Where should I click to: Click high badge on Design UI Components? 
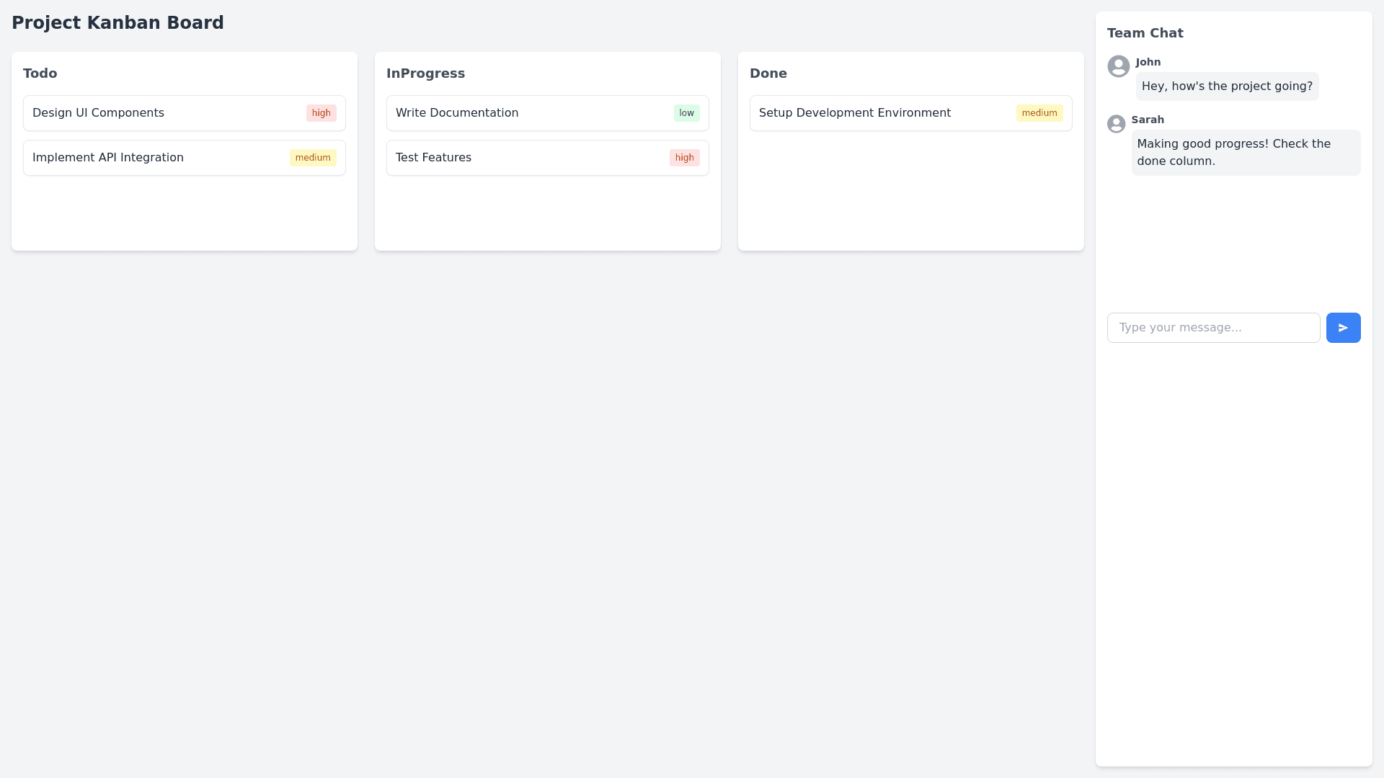321,113
